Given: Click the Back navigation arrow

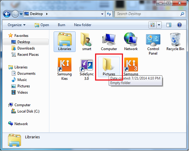Looking at the screenshot, I should tap(7, 14).
